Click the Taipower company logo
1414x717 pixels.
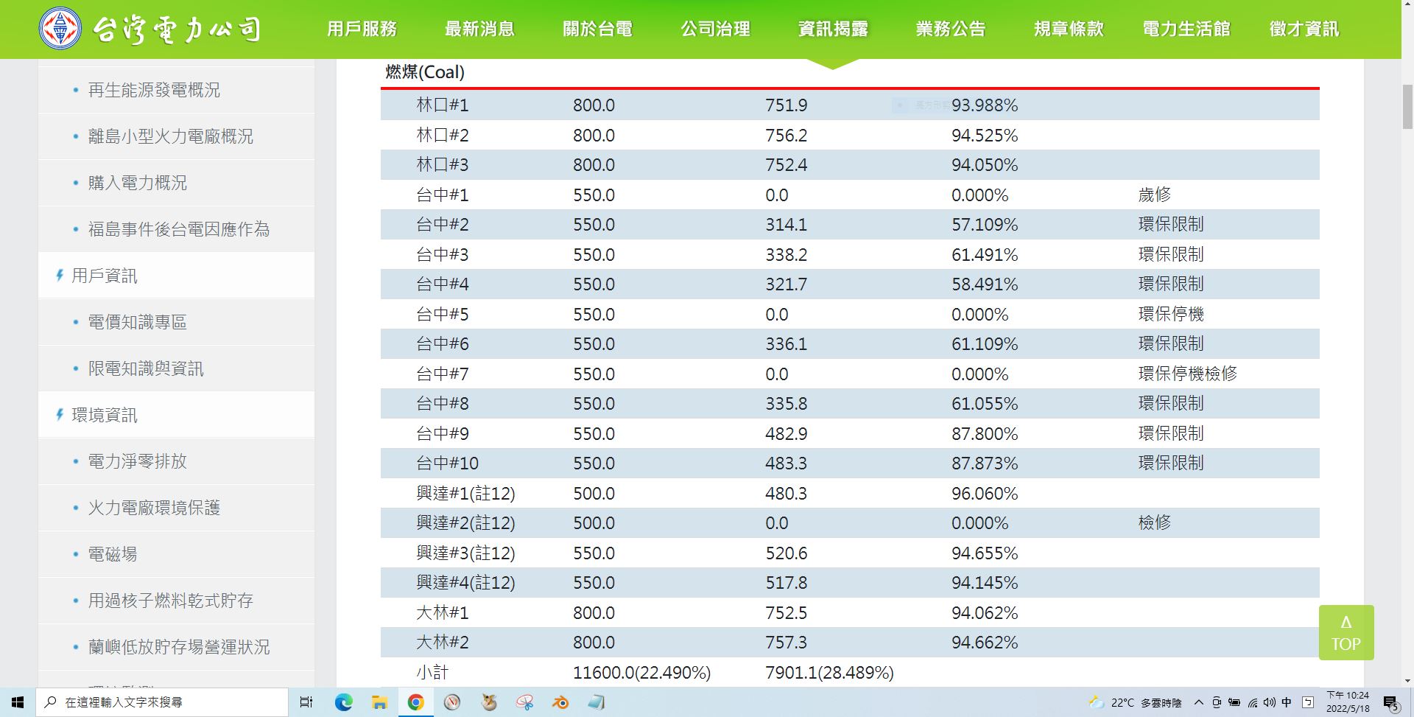(150, 29)
